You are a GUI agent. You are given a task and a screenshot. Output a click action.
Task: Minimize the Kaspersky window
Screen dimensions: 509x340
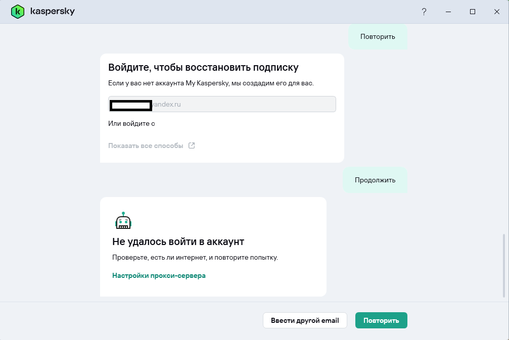[448, 12]
